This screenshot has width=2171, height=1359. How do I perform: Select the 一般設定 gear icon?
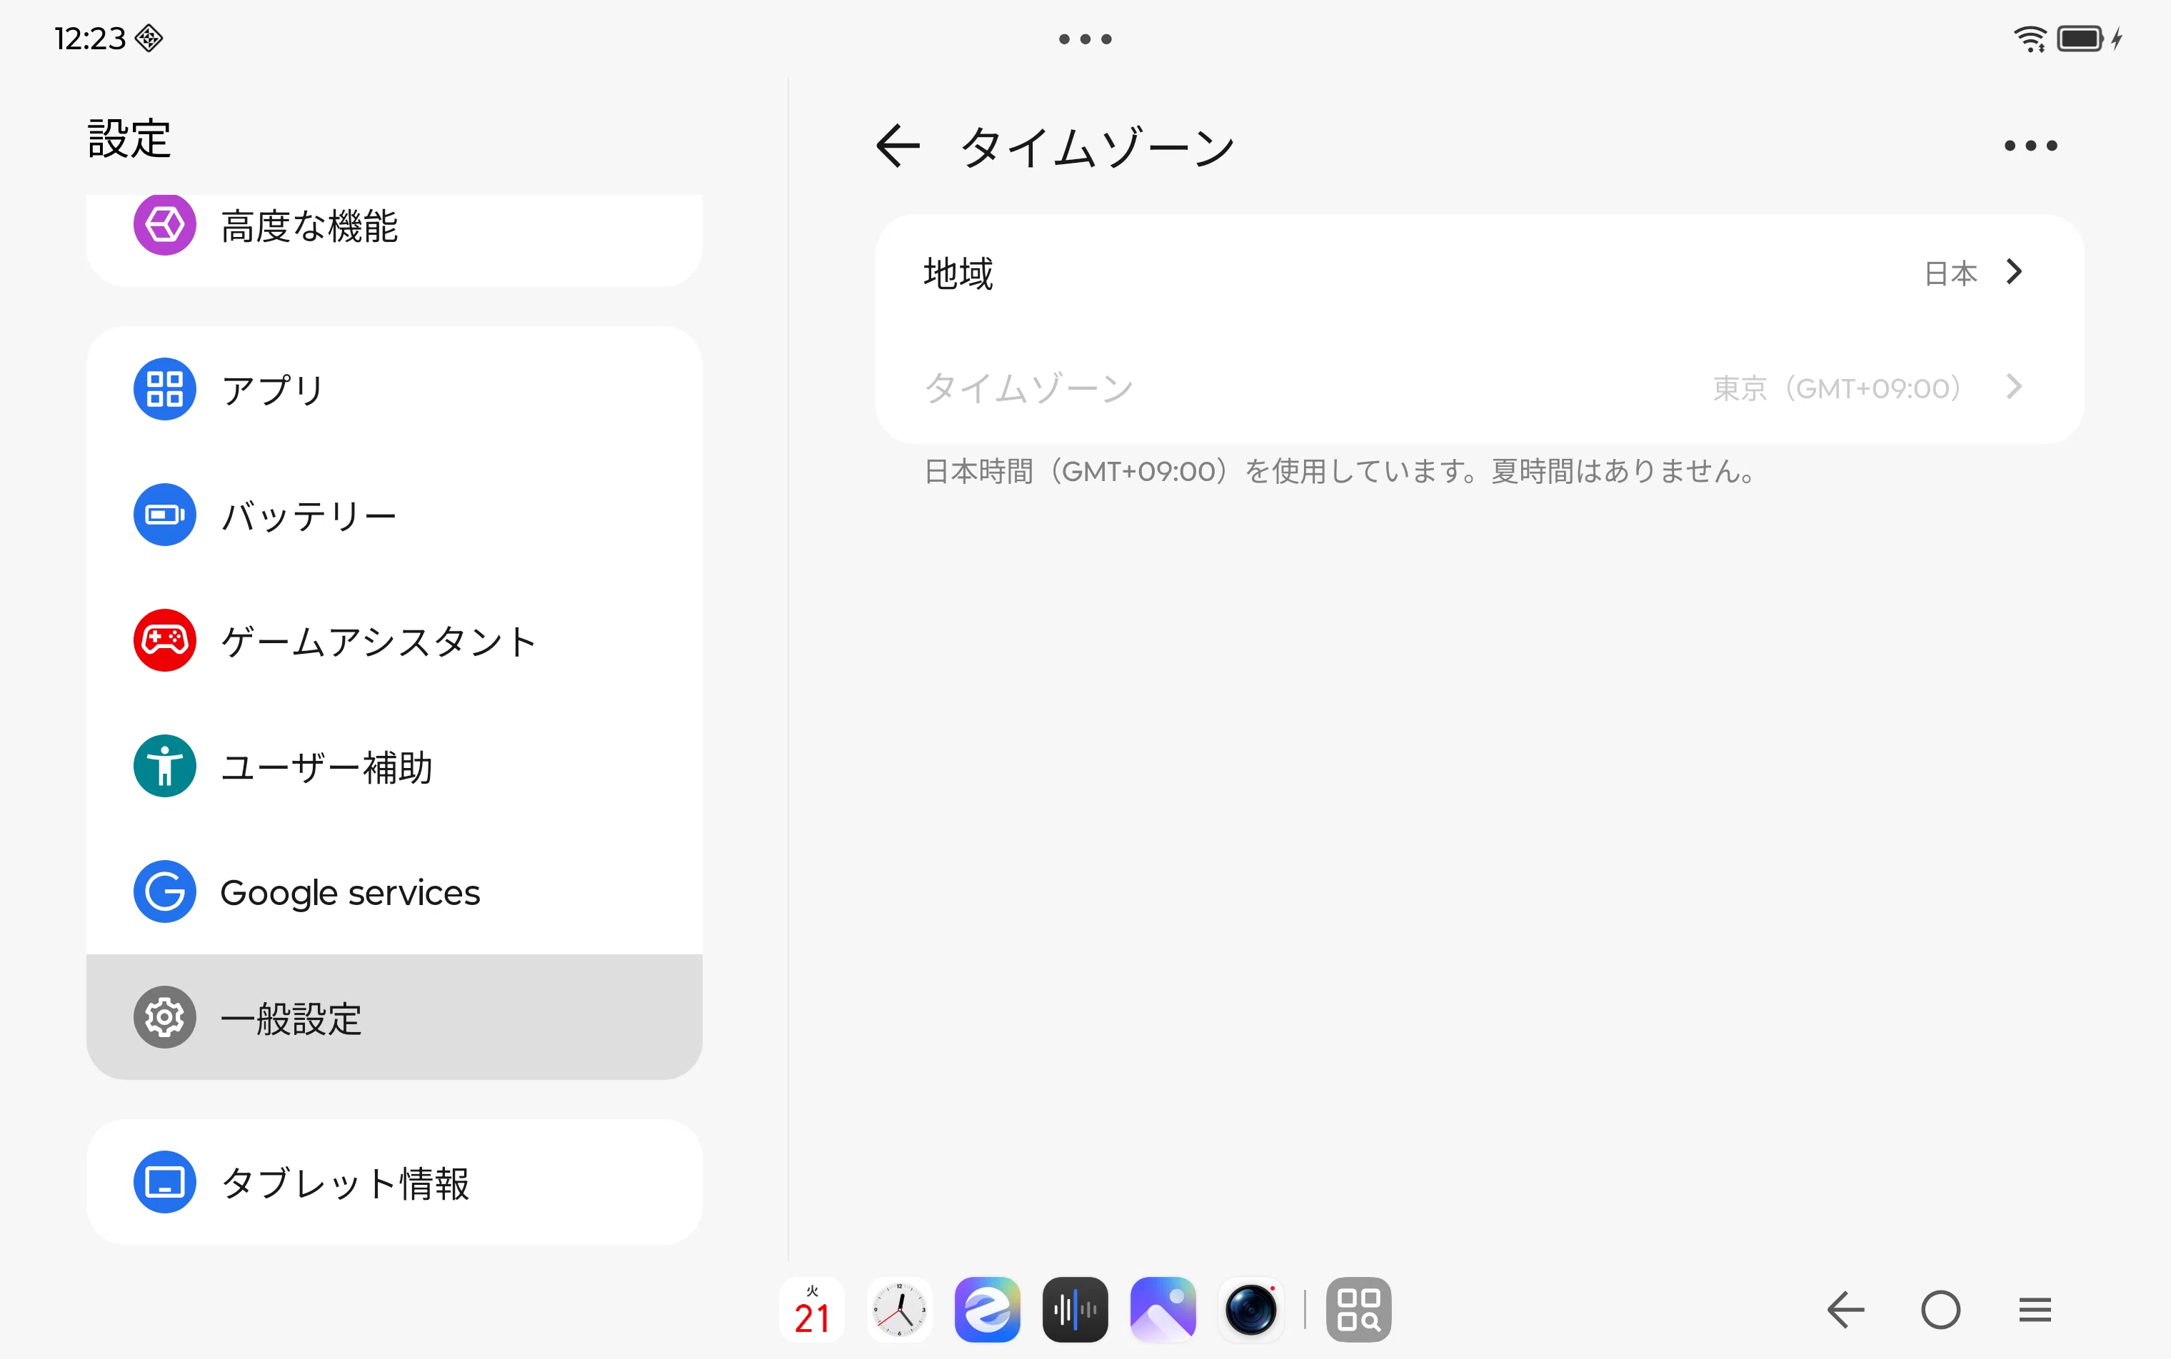click(164, 1017)
